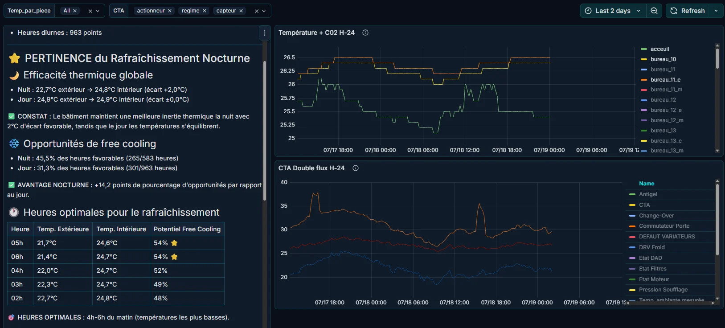Viewport: 725px width, 328px height.
Task: Click the 'DRV Froid' legend entry
Action: (x=651, y=247)
